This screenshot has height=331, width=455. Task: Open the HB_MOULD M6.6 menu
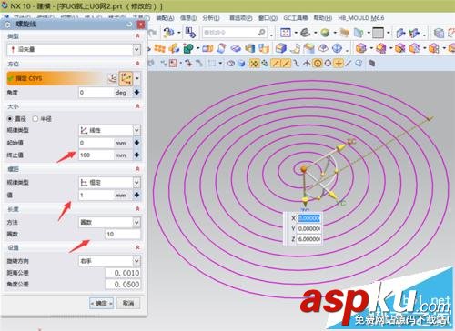361,18
